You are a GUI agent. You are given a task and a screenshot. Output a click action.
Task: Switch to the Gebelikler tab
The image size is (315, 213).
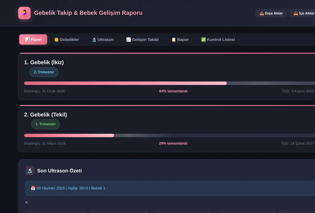tap(67, 40)
